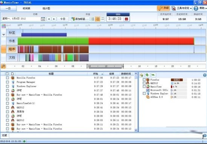Go to previous day arrow
The width and height of the screenshot is (207, 144).
pyautogui.click(x=49, y=19)
